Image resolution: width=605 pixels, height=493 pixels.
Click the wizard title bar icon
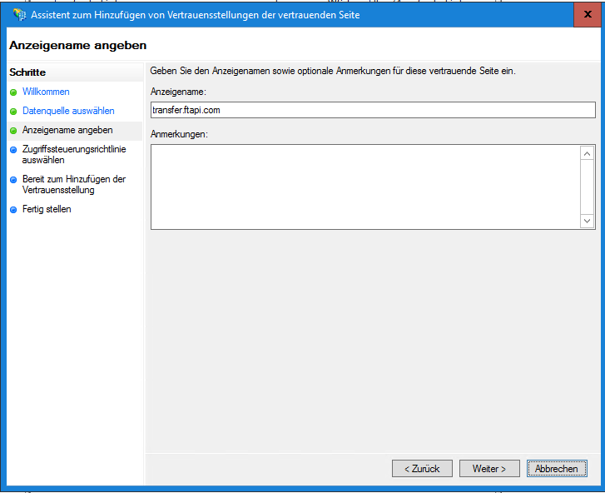(19, 15)
